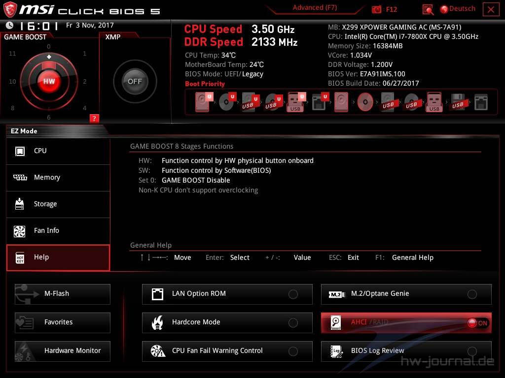Select the USB floppy boot device
Viewport: 505px width, 378px height.
[458, 102]
